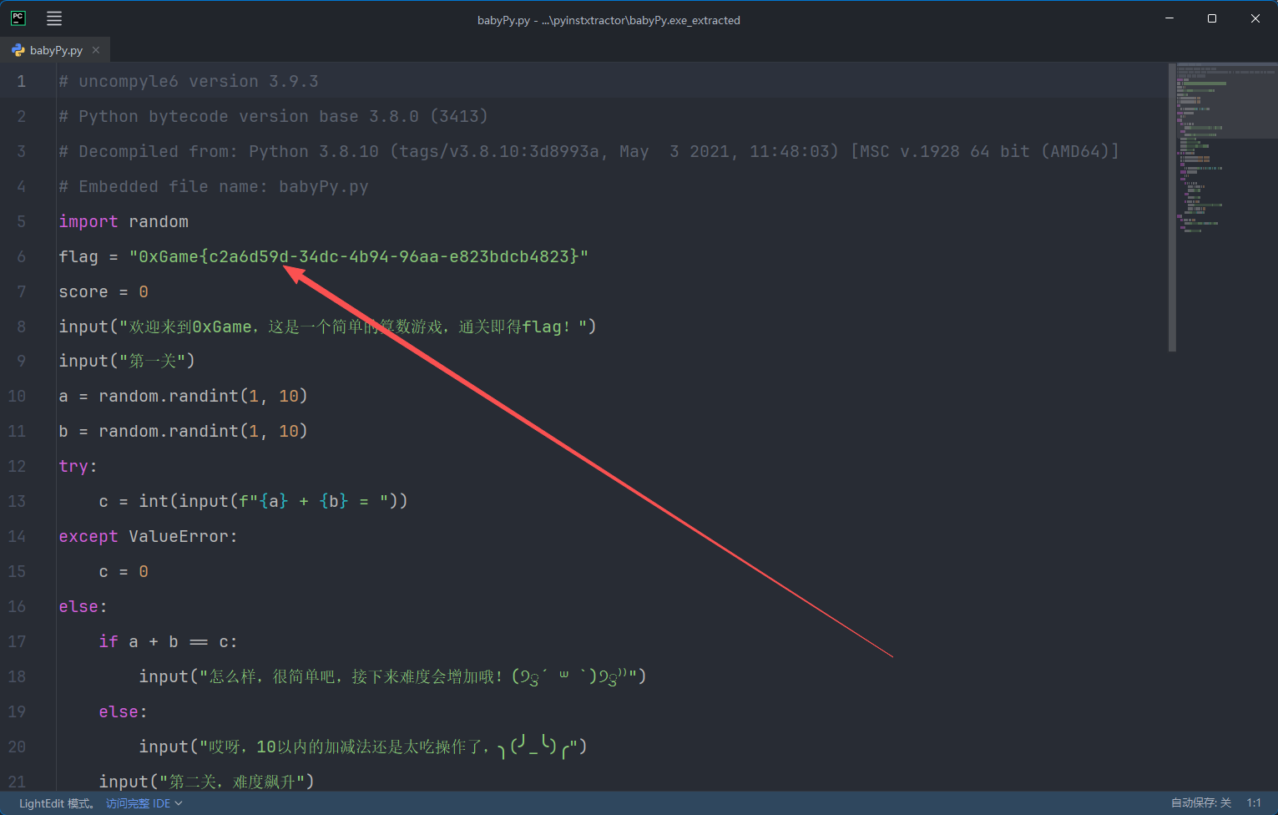Image resolution: width=1278 pixels, height=815 pixels.
Task: Place cursor in the 0xGame flag string
Action: click(x=359, y=256)
